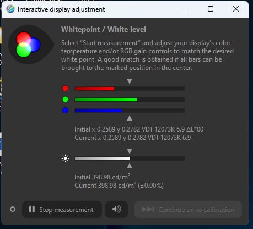The image size is (253, 229).
Task: Click the blue channel dot indicator
Action: pyautogui.click(x=65, y=111)
